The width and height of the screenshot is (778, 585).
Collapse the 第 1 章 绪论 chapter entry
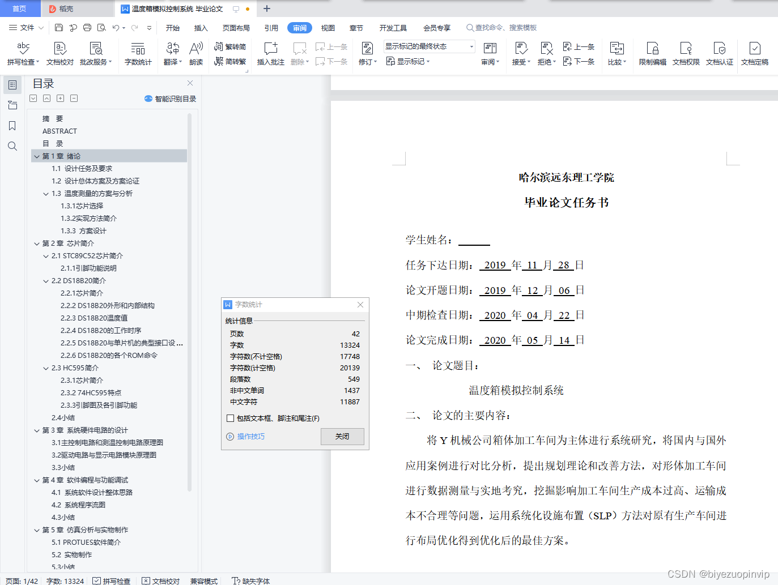(37, 156)
